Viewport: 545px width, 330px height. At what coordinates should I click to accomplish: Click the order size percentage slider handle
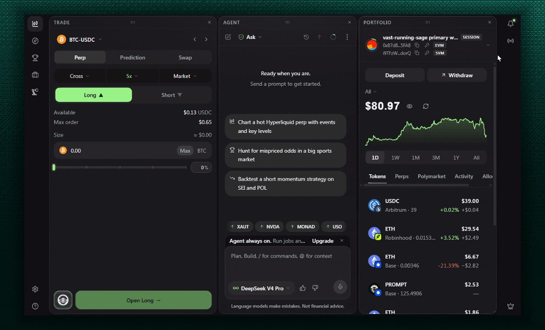coord(54,167)
